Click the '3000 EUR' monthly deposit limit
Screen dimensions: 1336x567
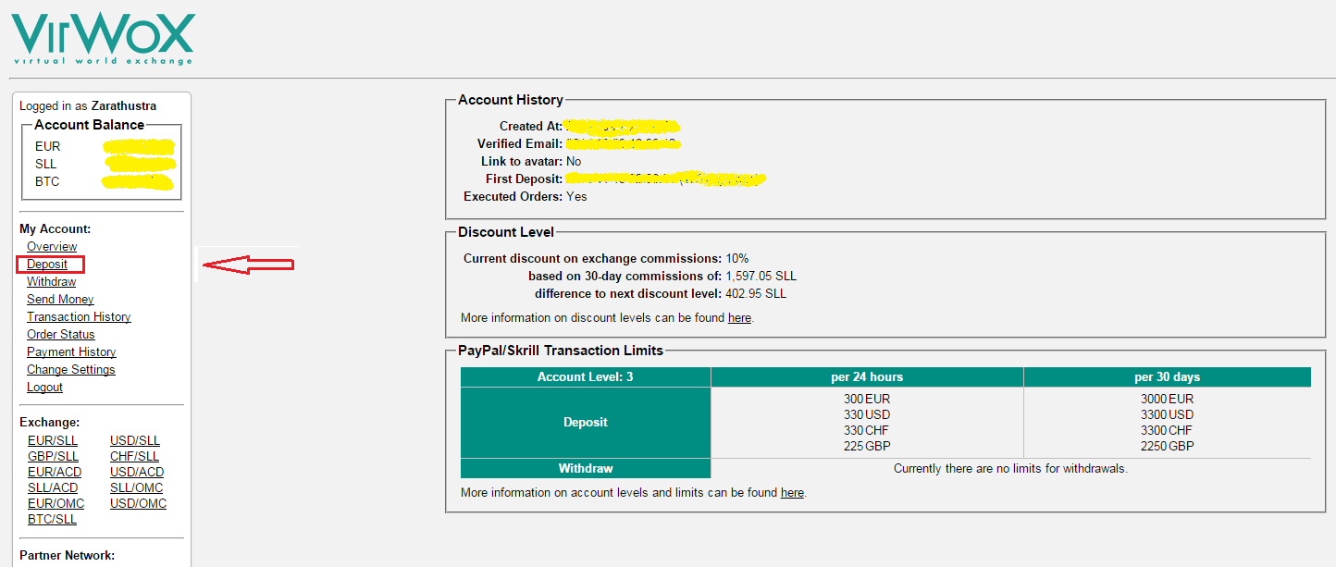[x=1168, y=399]
